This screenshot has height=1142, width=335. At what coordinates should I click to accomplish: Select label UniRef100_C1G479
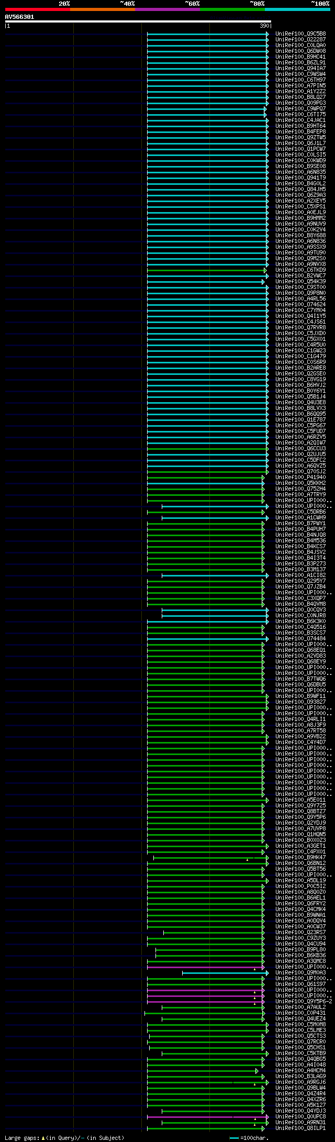(x=300, y=356)
